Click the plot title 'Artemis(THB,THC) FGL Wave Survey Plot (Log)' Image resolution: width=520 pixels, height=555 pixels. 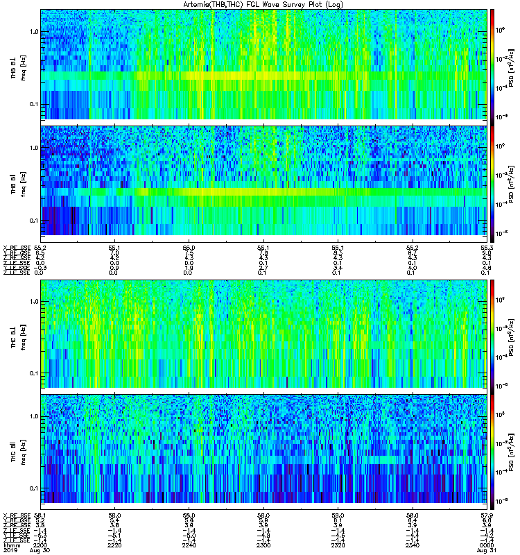click(x=263, y=5)
